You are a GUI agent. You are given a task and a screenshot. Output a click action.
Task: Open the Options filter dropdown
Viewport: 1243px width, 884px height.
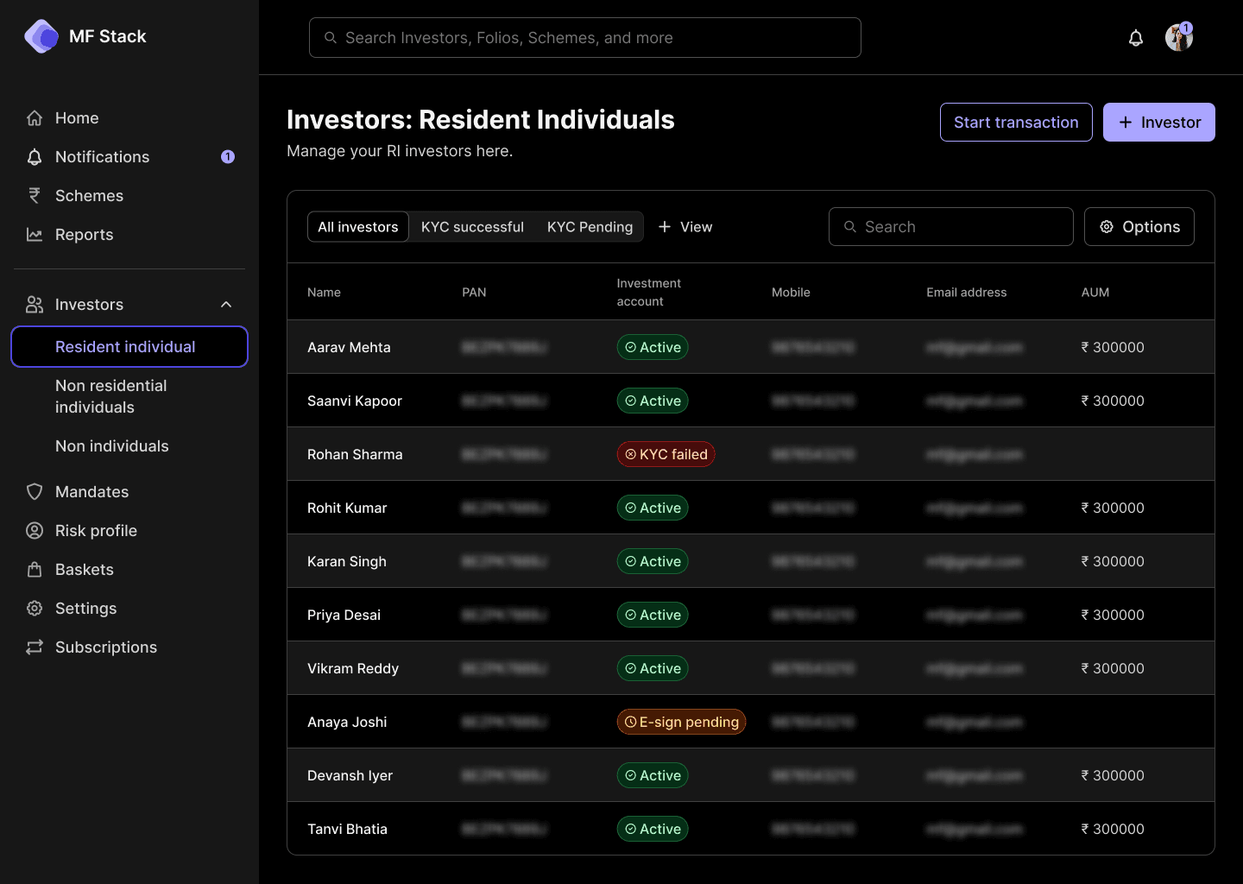tap(1139, 226)
